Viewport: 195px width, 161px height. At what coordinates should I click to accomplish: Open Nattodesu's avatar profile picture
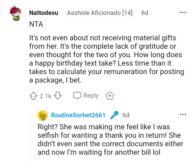(x=14, y=14)
